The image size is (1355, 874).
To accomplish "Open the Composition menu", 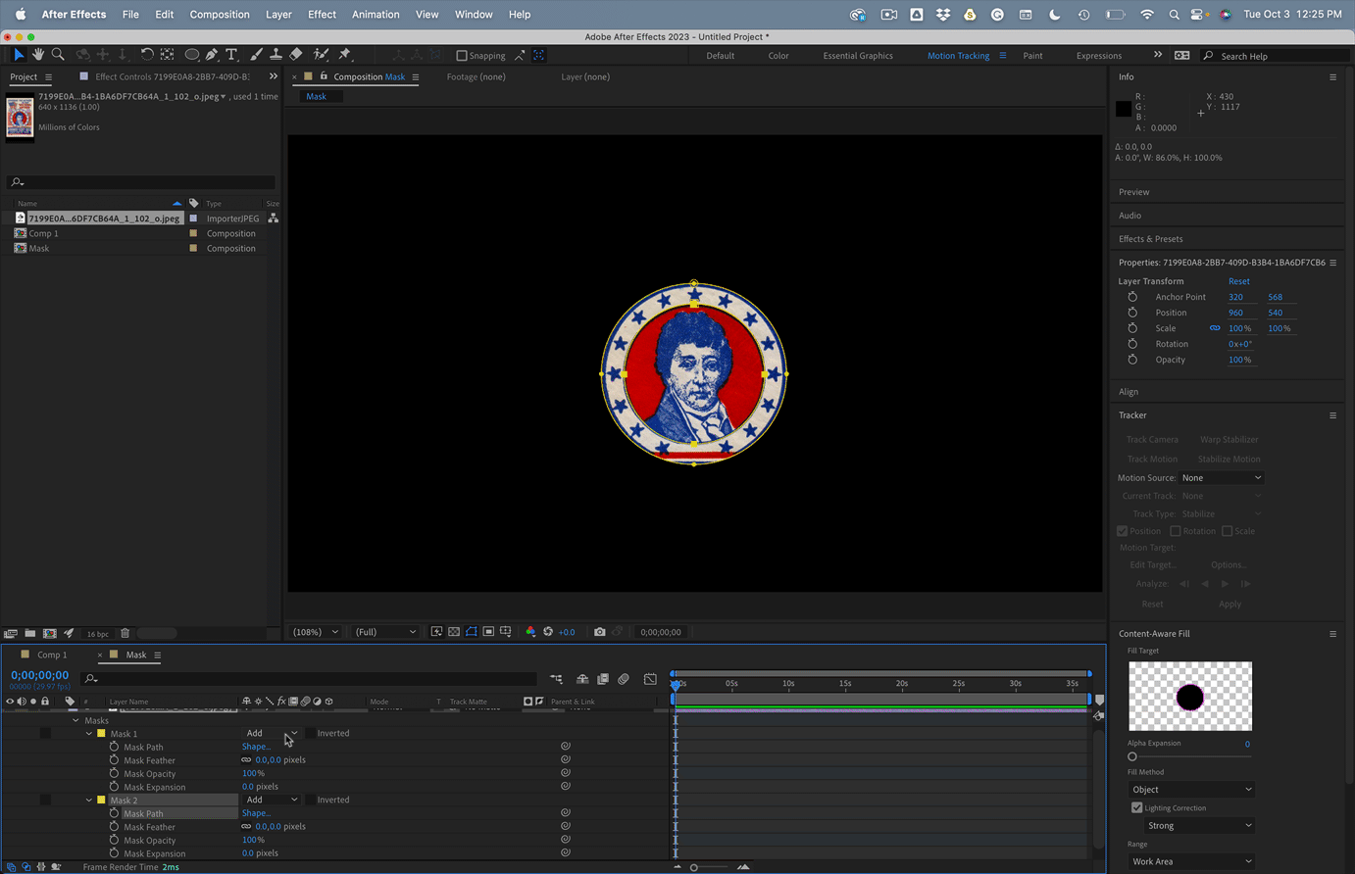I will [x=220, y=15].
